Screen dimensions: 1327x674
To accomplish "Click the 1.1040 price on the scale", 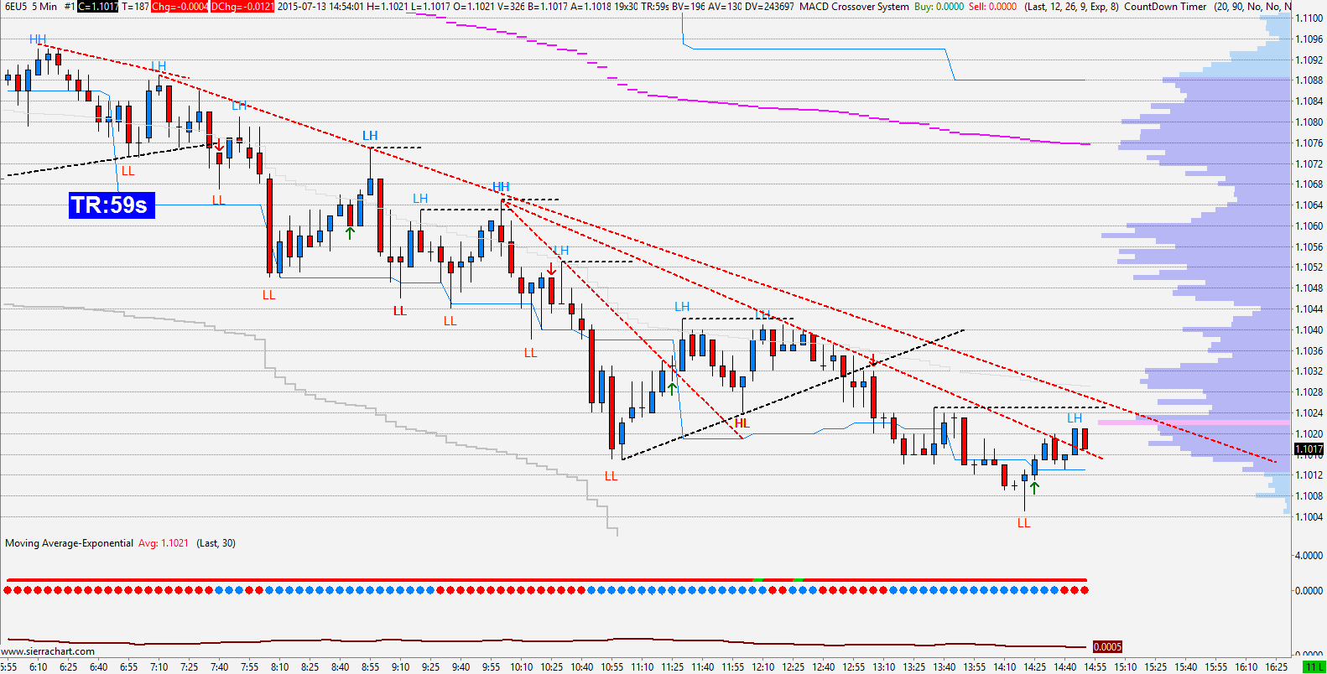I will click(1309, 330).
